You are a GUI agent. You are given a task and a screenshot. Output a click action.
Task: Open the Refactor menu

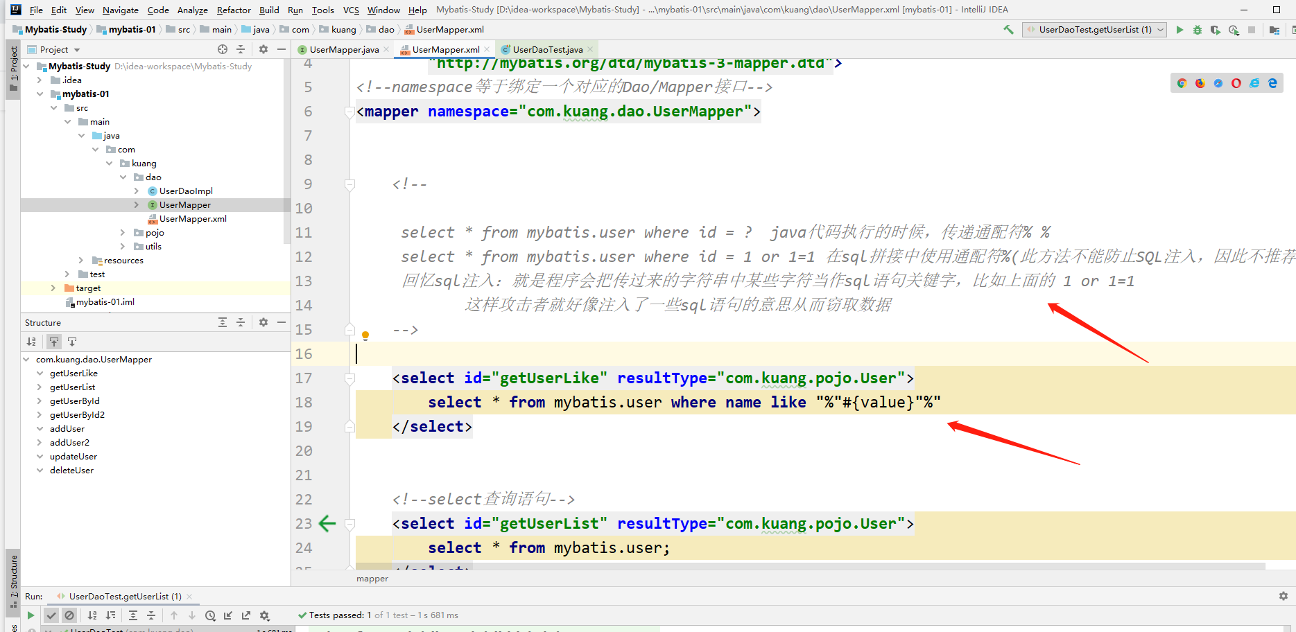(x=234, y=10)
